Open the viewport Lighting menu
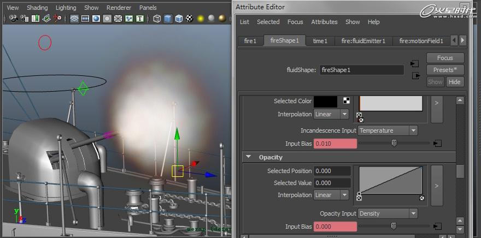481x238 pixels. click(66, 8)
